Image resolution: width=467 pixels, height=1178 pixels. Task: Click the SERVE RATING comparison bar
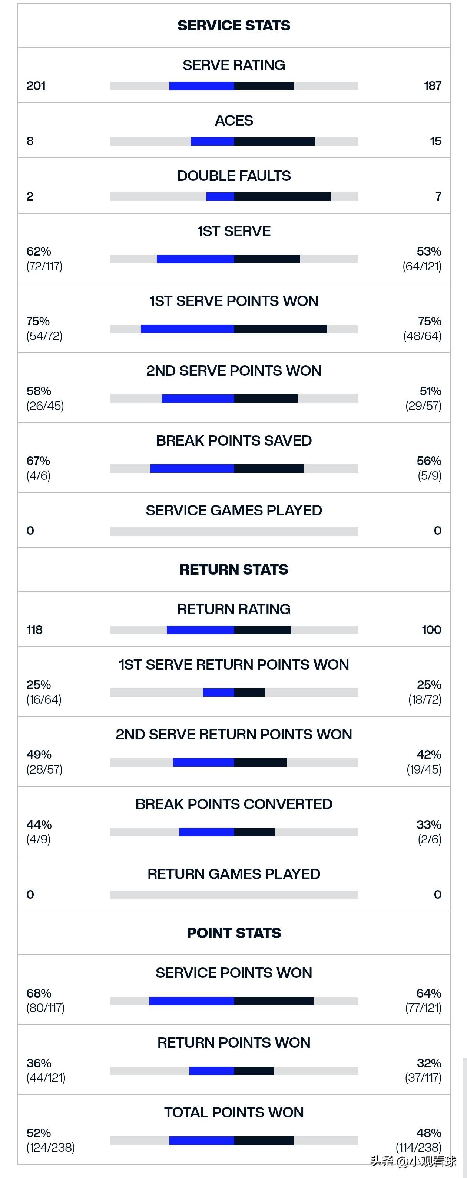tap(234, 86)
